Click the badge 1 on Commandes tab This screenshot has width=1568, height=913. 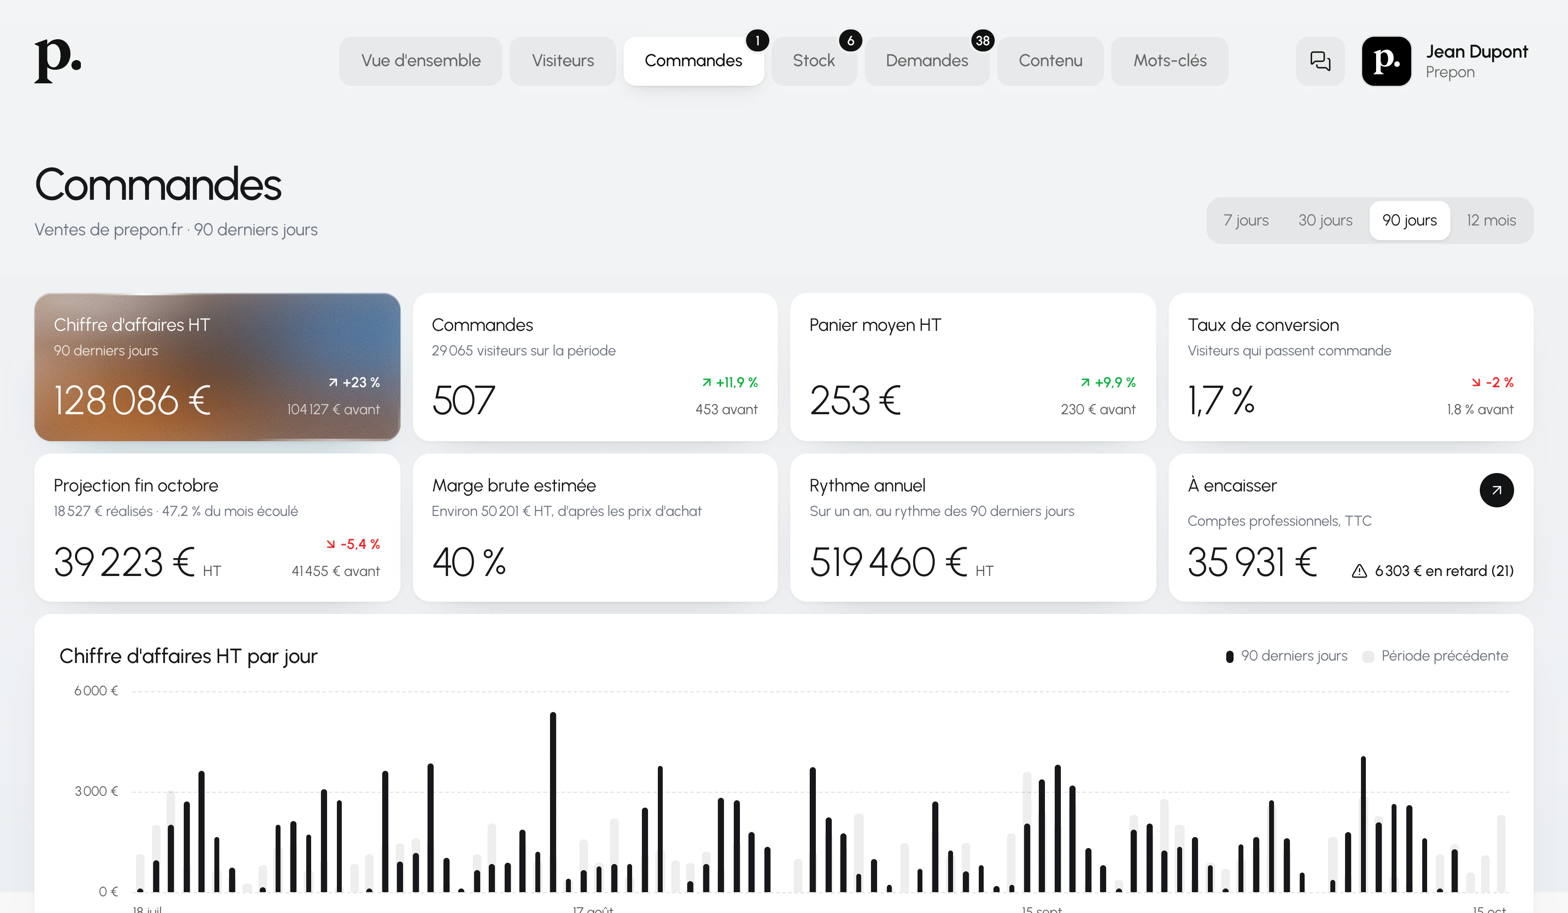(x=757, y=40)
